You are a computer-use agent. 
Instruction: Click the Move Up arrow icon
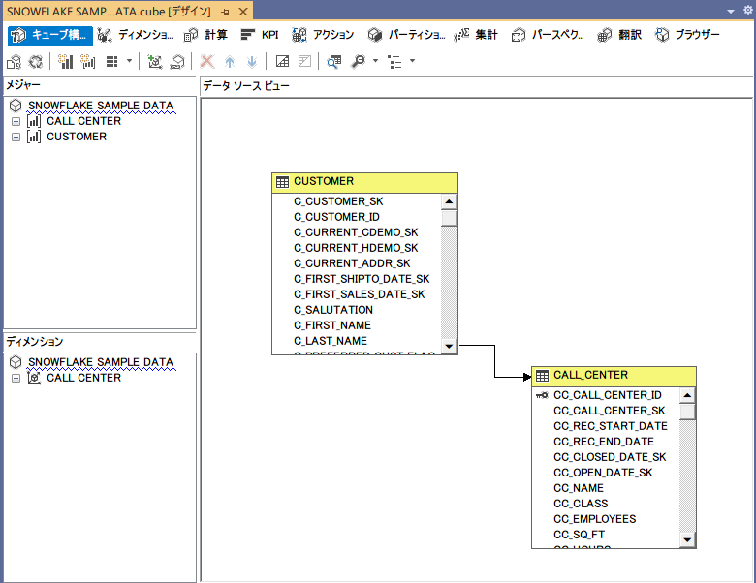[x=230, y=62]
